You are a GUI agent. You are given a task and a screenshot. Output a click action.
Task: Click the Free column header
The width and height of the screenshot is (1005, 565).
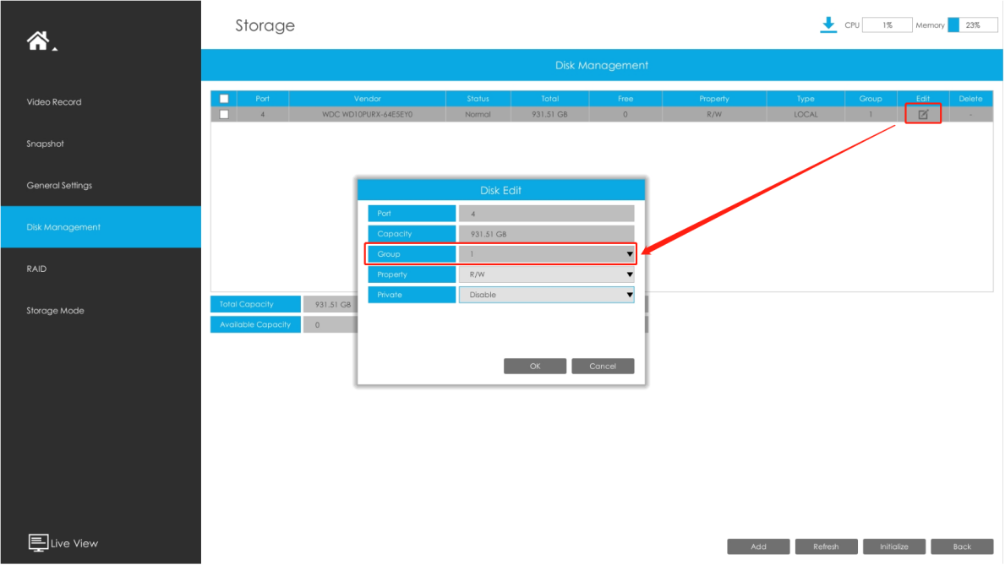coord(625,99)
